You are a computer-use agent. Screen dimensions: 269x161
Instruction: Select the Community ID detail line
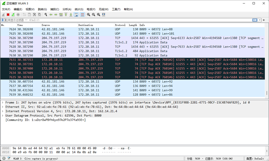click(45, 120)
